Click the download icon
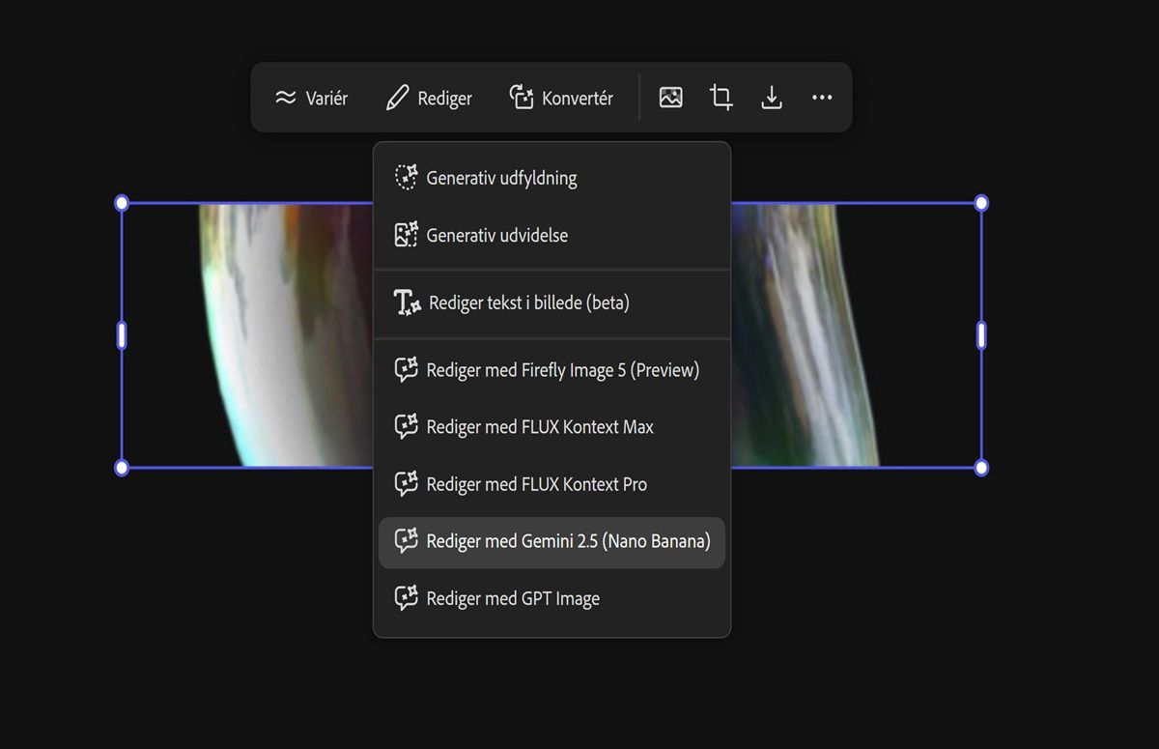The image size is (1159, 749). pyautogui.click(x=772, y=98)
